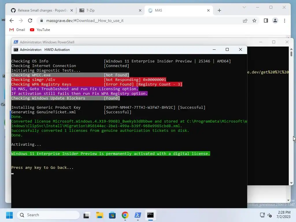Reload the massgrave.dev page
Viewport: 296px width, 222px height.
pos(30,21)
